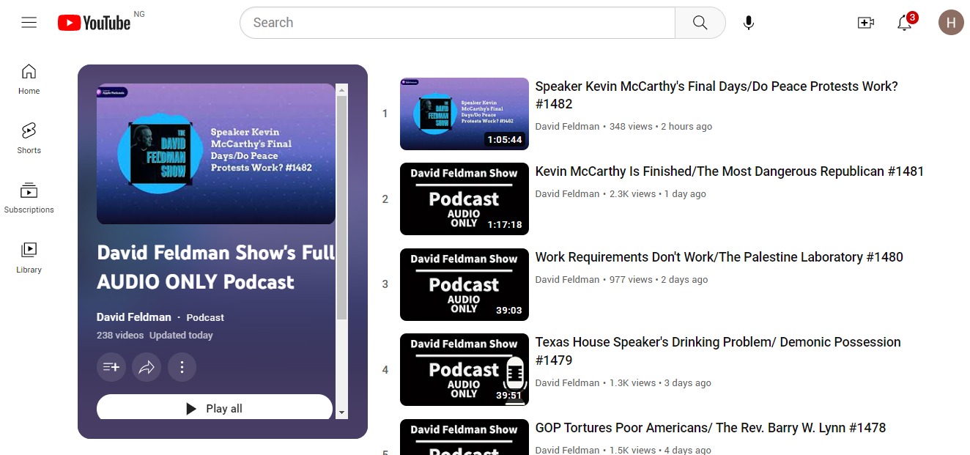Start voice search with microphone
970x455 pixels.
[x=748, y=23]
